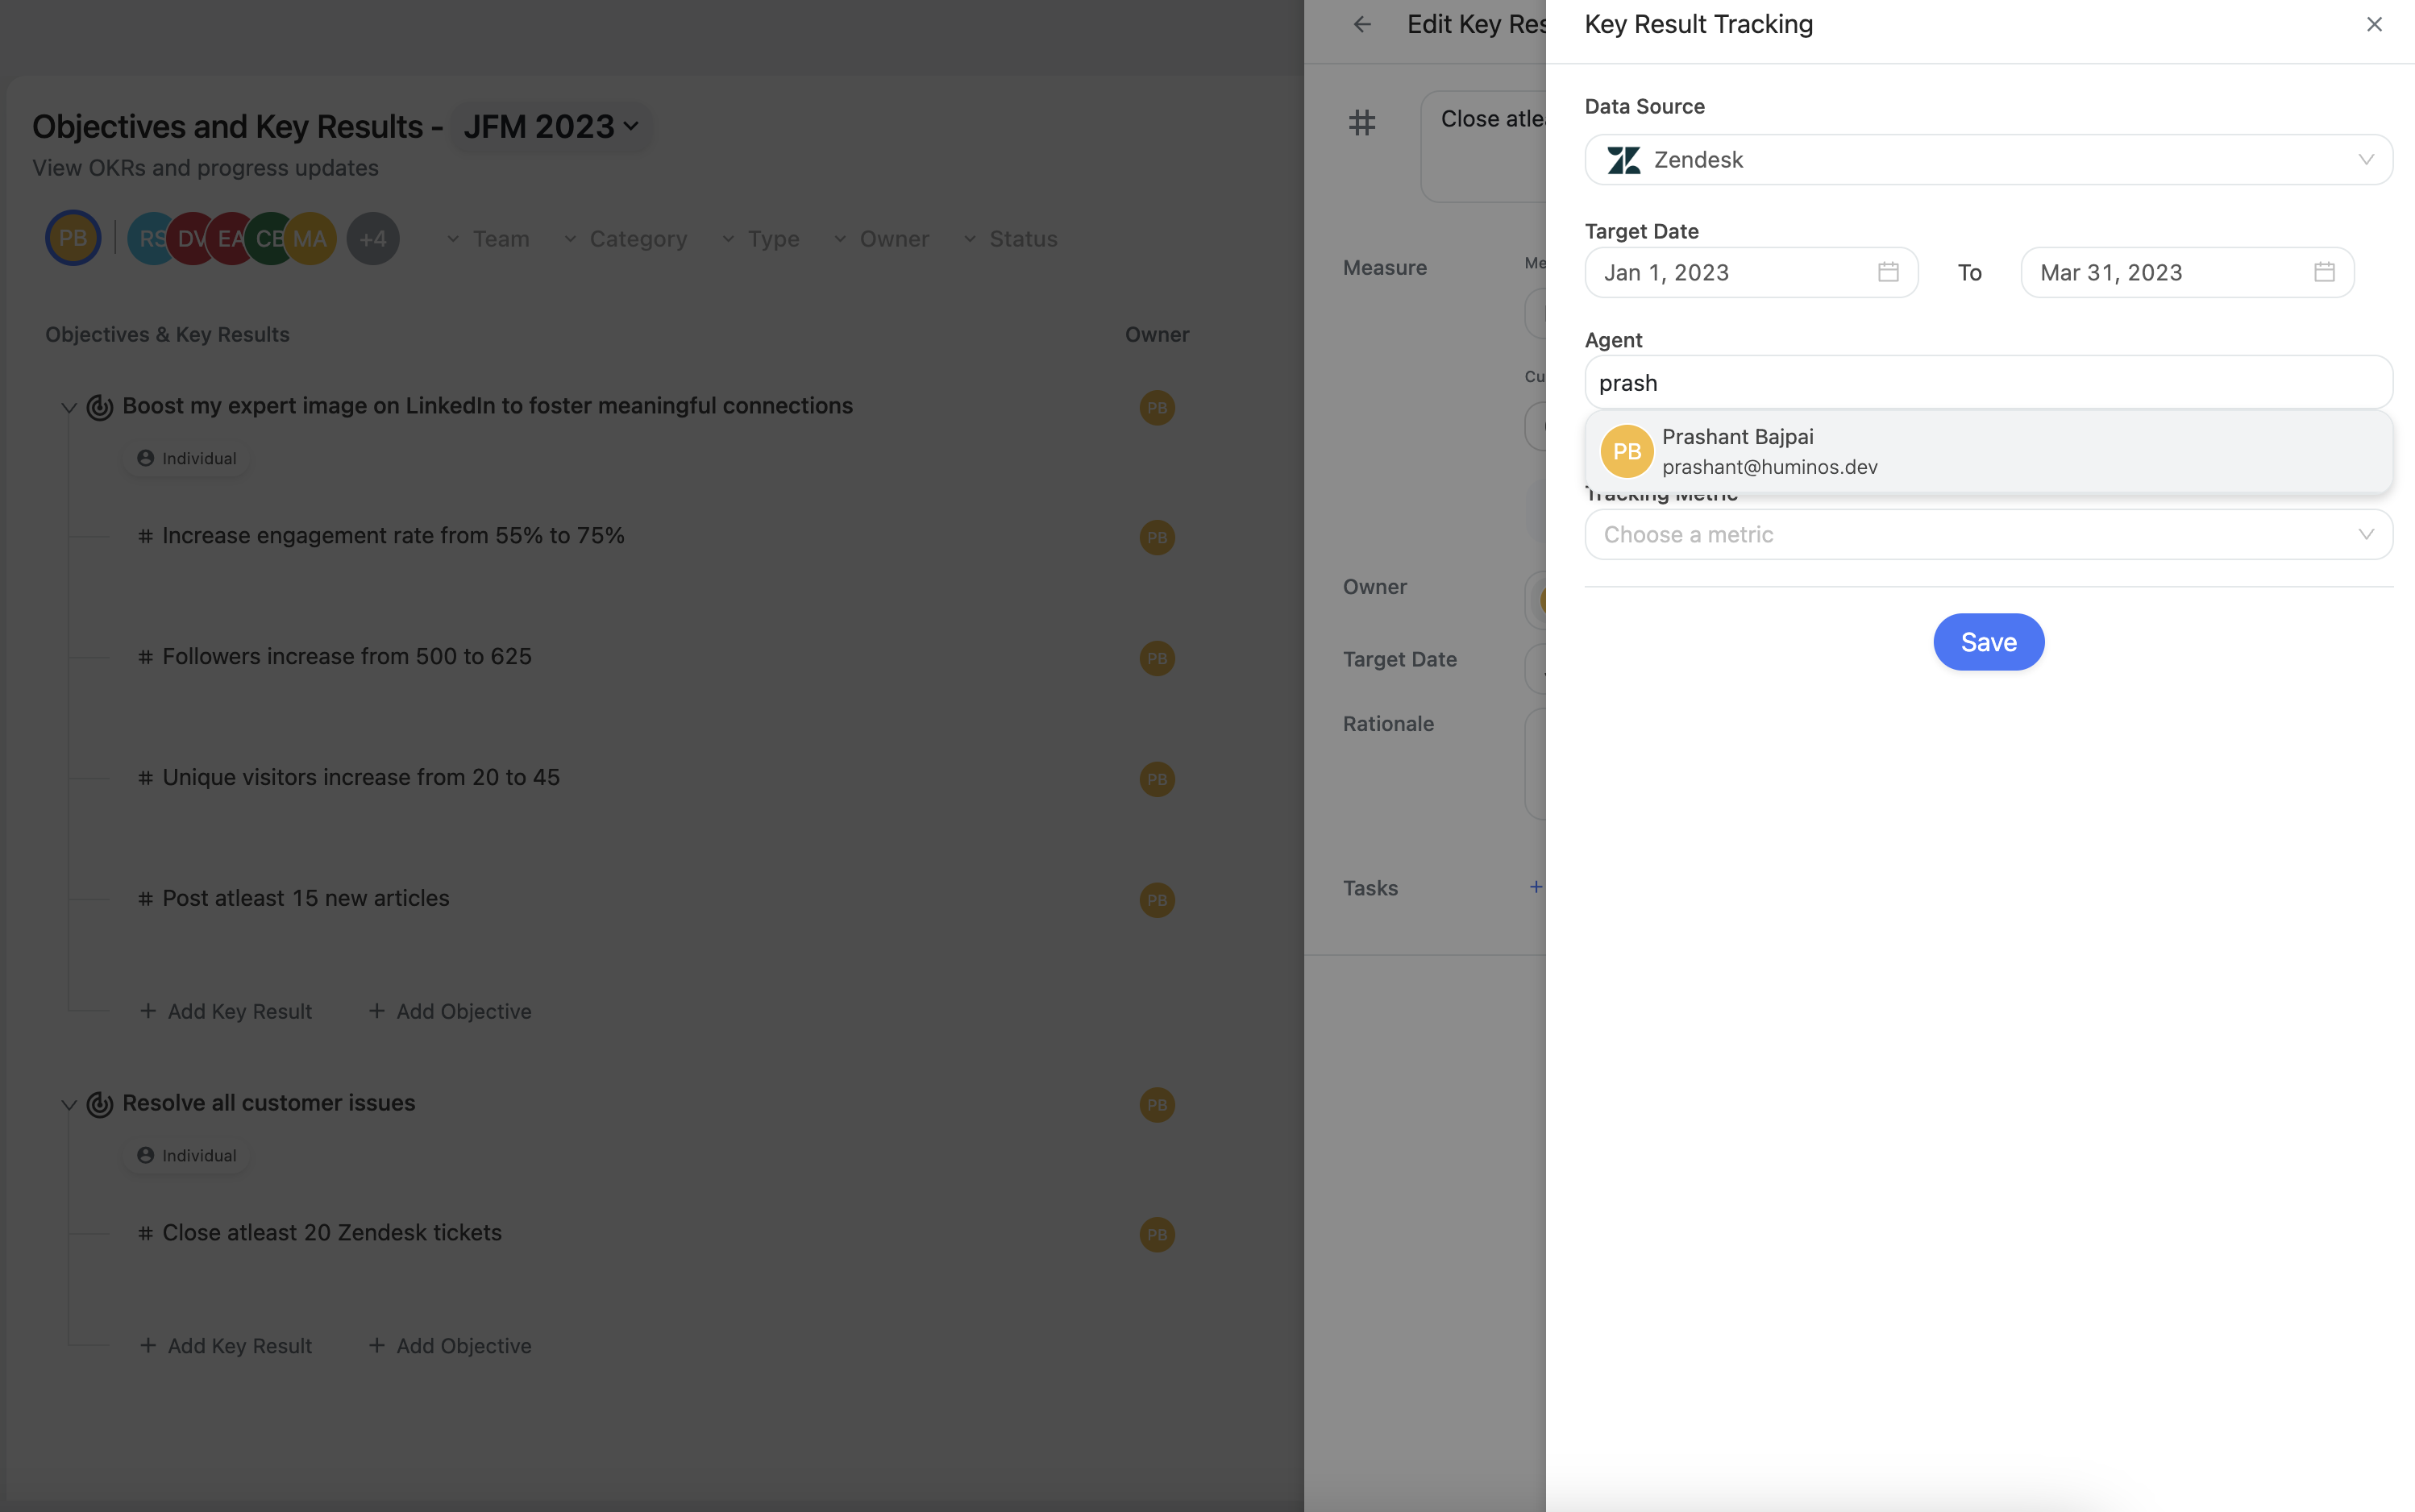Collapse the Resolve all customer issues objective
The width and height of the screenshot is (2415, 1512).
click(x=69, y=1104)
